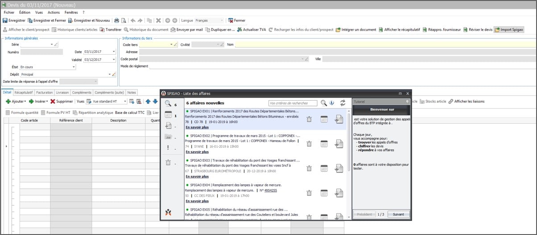The width and height of the screenshot is (537, 235).
Task: Switch to the Récapitulatif tab
Action: tap(24, 93)
